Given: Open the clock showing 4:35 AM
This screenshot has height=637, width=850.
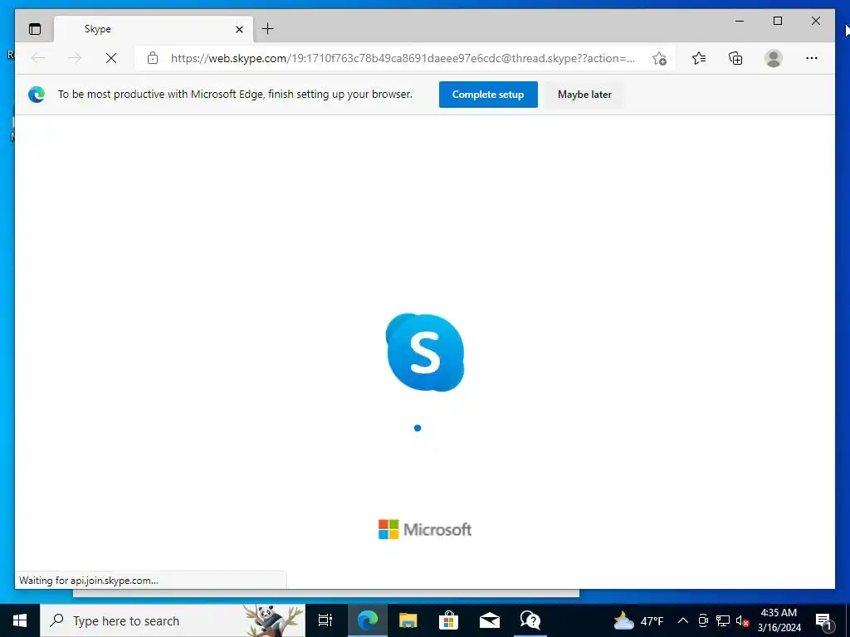Looking at the screenshot, I should (x=779, y=620).
